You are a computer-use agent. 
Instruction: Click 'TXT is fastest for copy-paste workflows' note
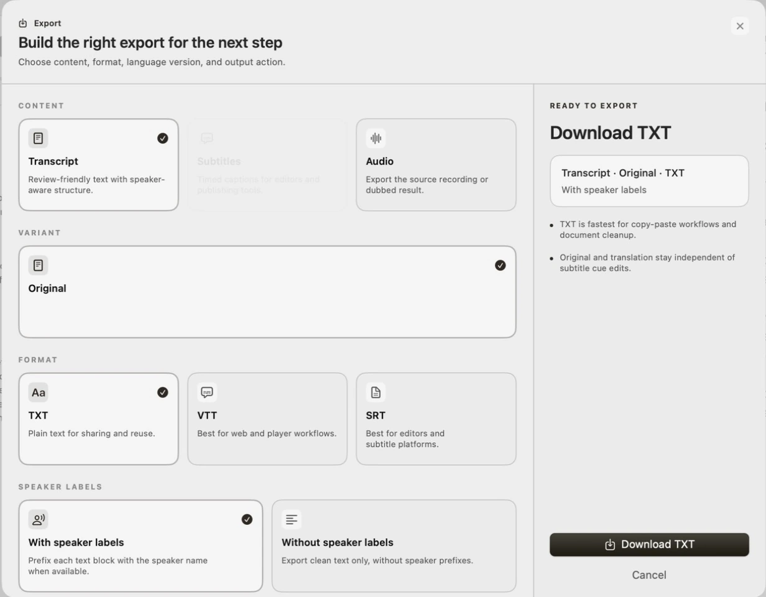click(x=648, y=229)
